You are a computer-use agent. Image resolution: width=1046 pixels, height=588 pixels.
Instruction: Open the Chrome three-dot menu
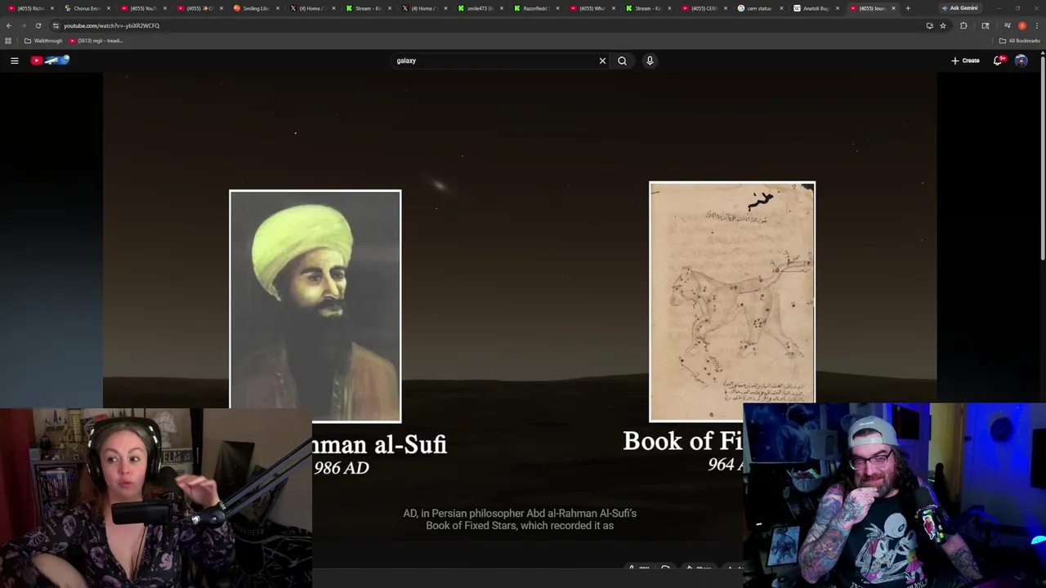[1038, 25]
